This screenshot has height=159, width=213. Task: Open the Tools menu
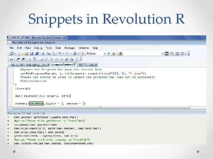(49, 48)
